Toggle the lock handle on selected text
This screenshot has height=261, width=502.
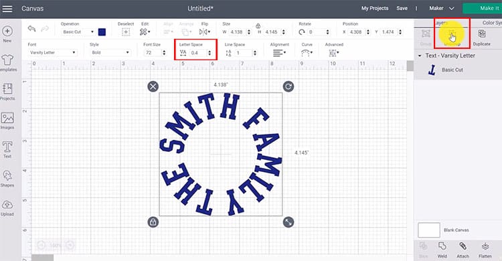pos(153,222)
